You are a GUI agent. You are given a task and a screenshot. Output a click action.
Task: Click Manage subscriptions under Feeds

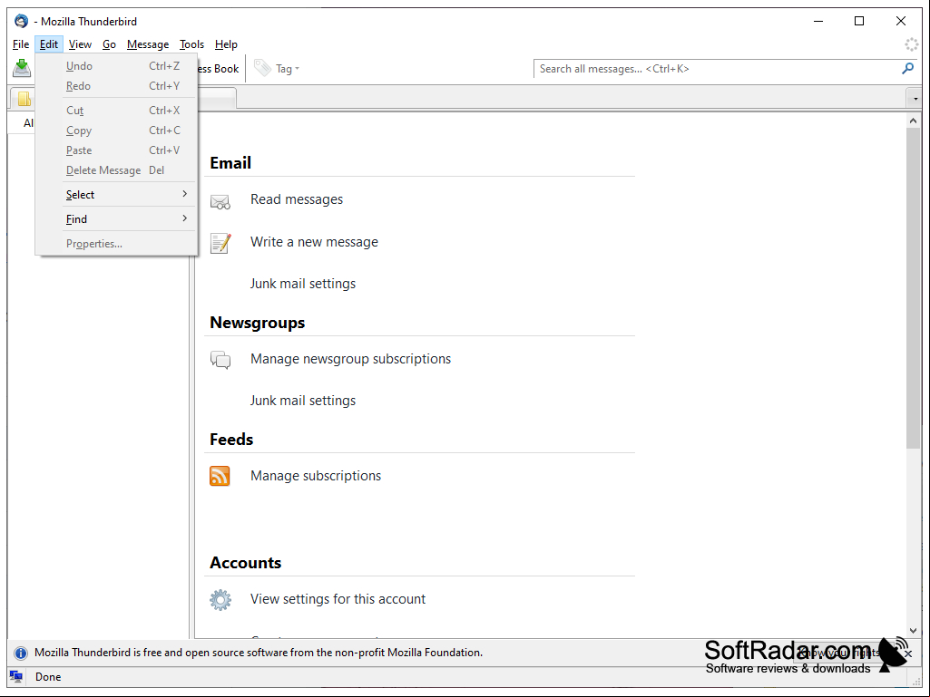click(316, 476)
